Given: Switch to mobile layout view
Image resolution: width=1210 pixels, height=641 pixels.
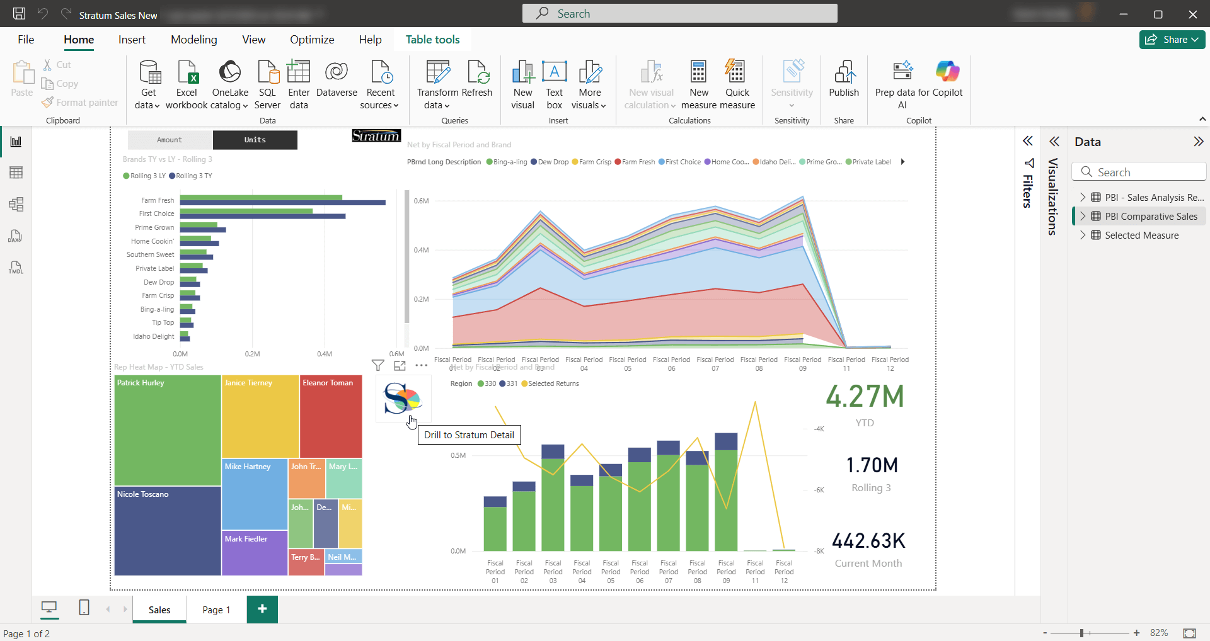Looking at the screenshot, I should [x=84, y=608].
